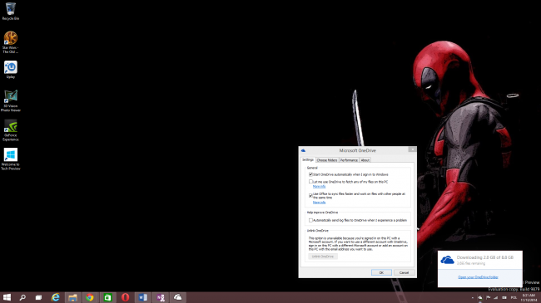Launch Google Chrome from the taskbar

pyautogui.click(x=90, y=297)
